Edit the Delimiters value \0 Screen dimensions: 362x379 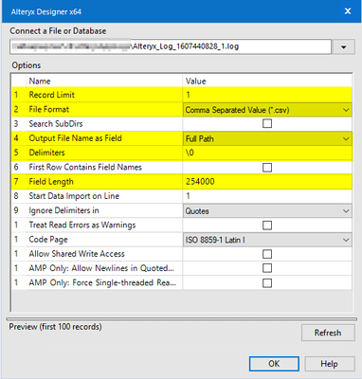[267, 153]
